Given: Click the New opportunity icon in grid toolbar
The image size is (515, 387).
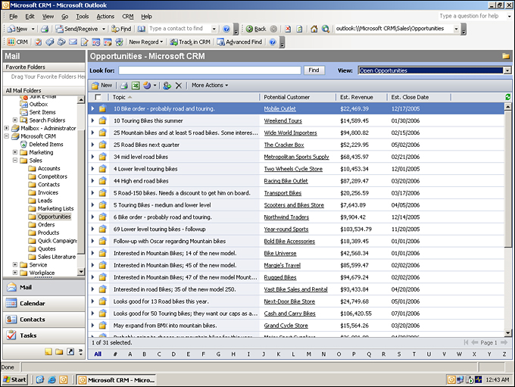Looking at the screenshot, I should click(x=101, y=86).
